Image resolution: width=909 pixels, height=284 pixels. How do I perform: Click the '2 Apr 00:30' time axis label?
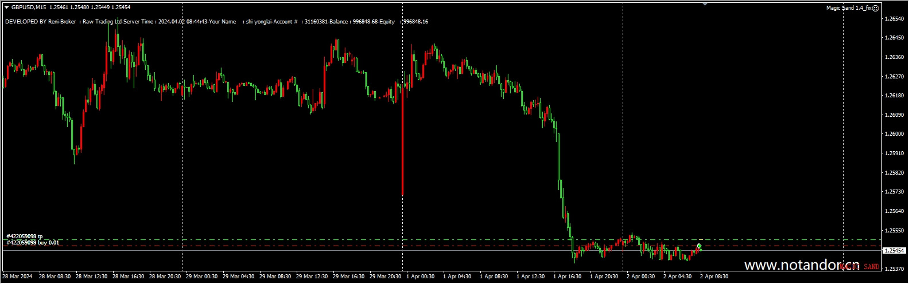click(x=641, y=277)
